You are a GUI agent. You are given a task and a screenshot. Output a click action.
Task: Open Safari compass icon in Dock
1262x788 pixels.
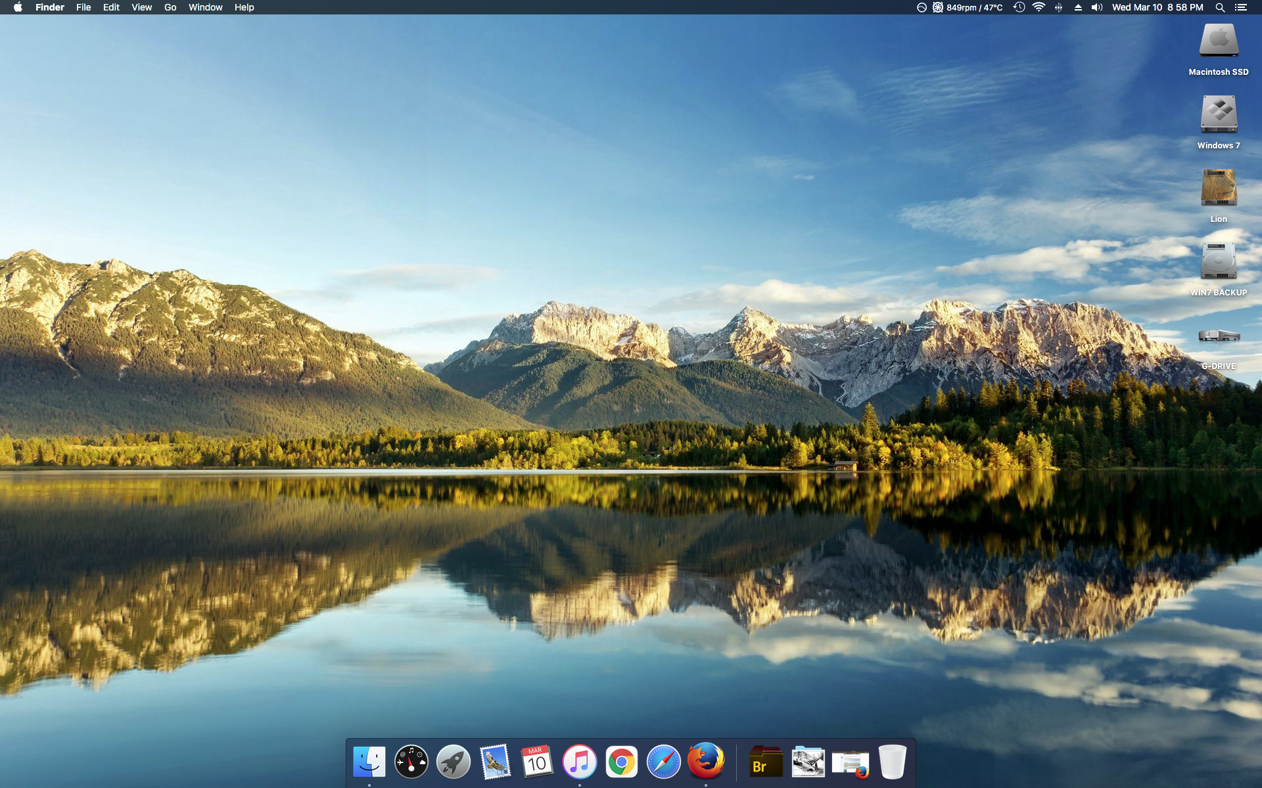click(663, 762)
